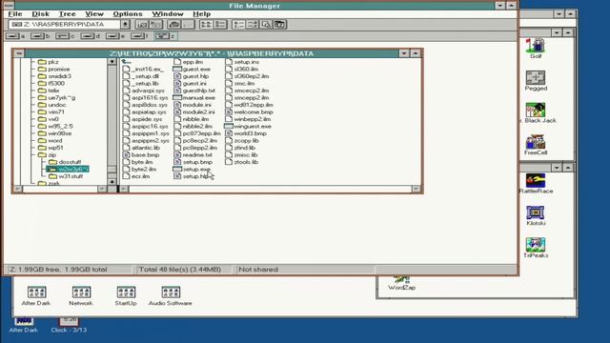Click the Disconnect Network Drive toolbar button

pyautogui.click(x=156, y=25)
